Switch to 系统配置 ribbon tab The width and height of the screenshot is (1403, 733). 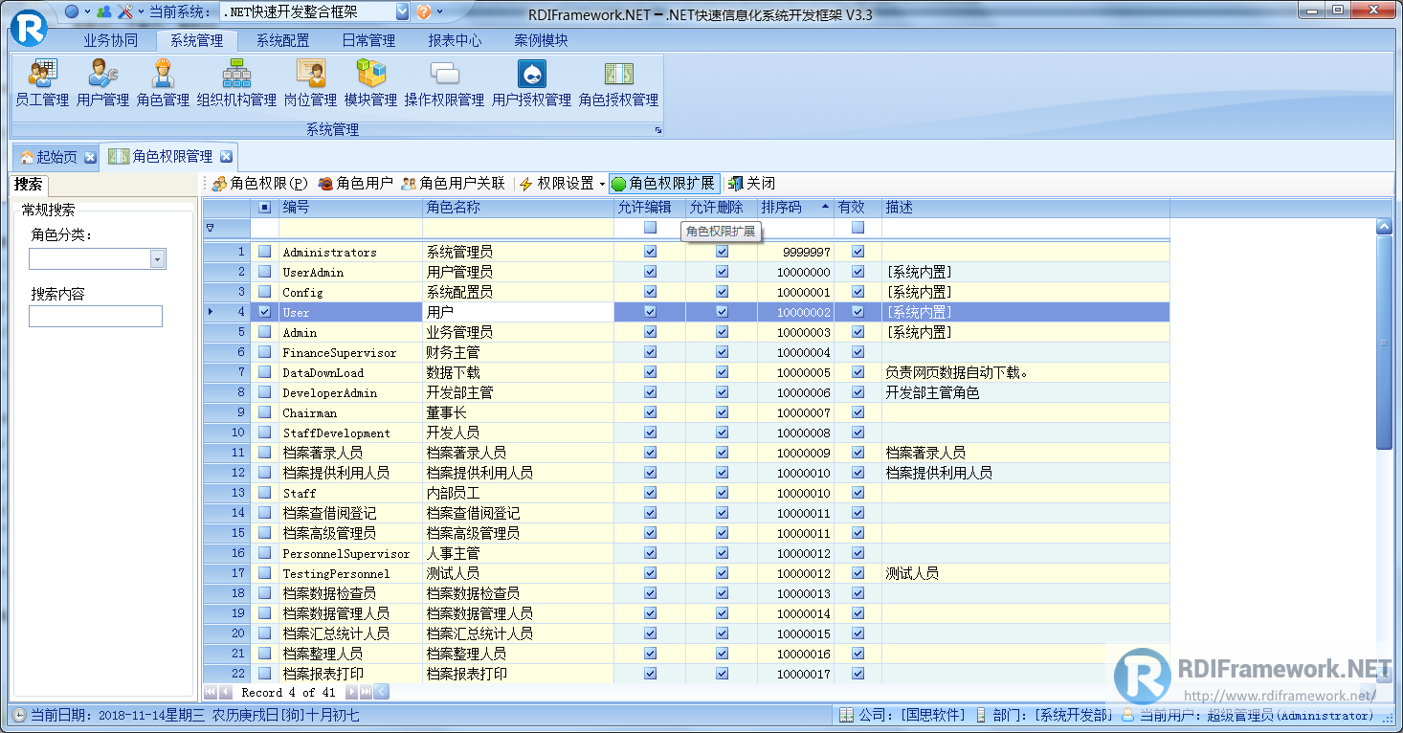click(x=282, y=40)
